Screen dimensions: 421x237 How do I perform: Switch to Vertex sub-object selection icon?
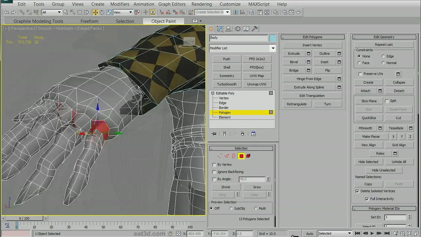pyautogui.click(x=219, y=156)
